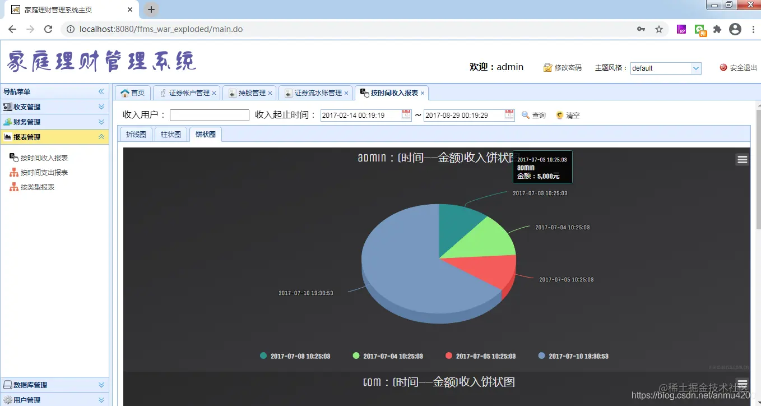This screenshot has height=406, width=761.
Task: Open the start date calendar picker icon
Action: pos(407,114)
